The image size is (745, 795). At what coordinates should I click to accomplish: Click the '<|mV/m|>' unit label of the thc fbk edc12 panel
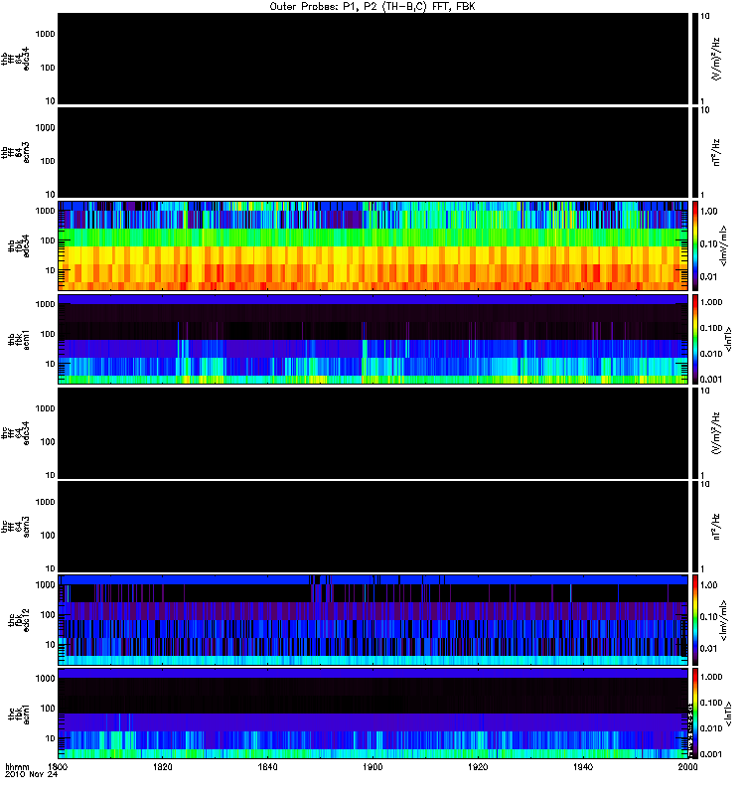point(723,620)
